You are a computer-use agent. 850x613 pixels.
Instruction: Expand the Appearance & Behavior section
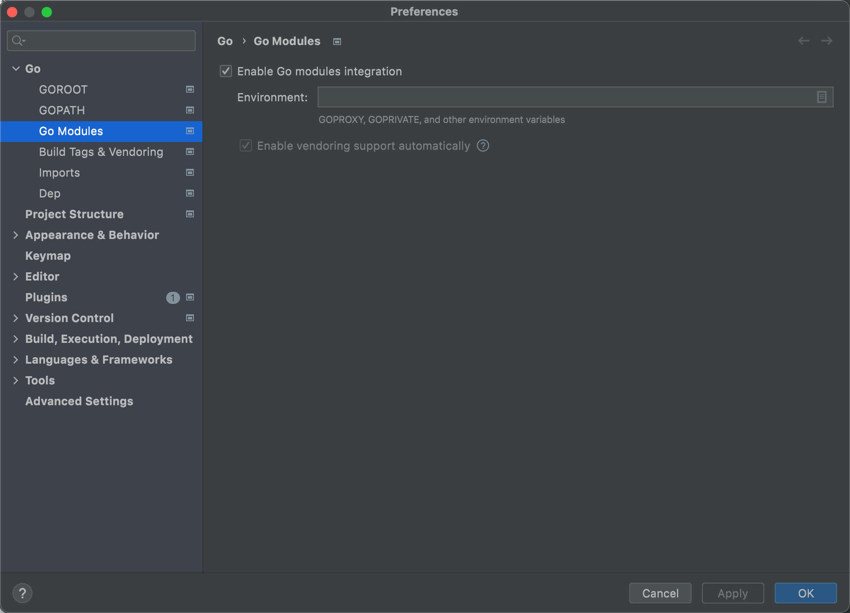(16, 235)
